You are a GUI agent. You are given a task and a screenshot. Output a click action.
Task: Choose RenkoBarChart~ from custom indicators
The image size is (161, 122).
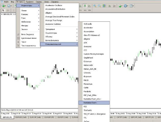point(94,103)
